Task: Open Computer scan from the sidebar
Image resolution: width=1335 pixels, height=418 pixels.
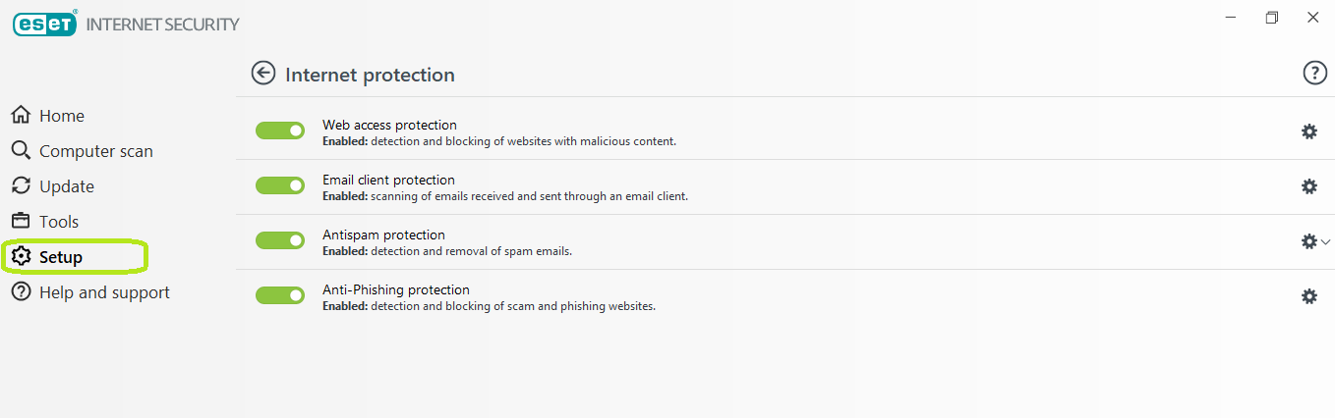Action: 95,151
